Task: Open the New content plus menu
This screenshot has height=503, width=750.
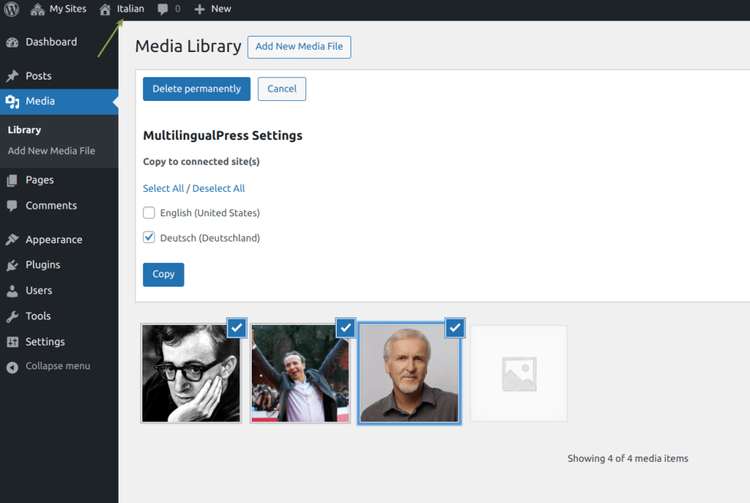Action: pos(212,9)
